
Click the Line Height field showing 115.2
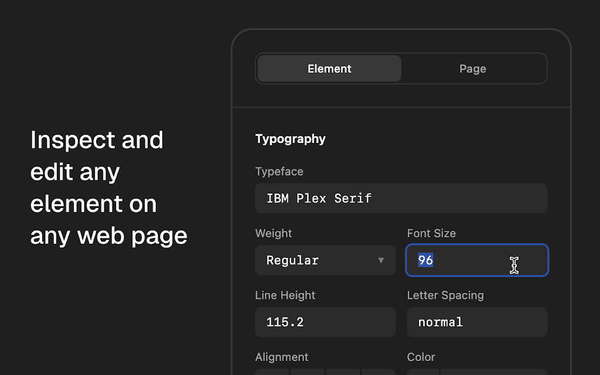(325, 322)
